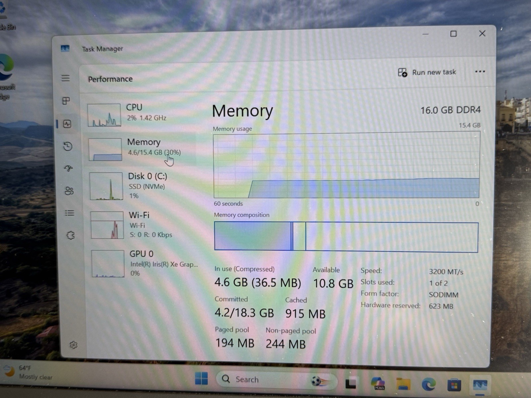The height and width of the screenshot is (398, 531).
Task: Select the Performance page icon
Action: pyautogui.click(x=67, y=124)
